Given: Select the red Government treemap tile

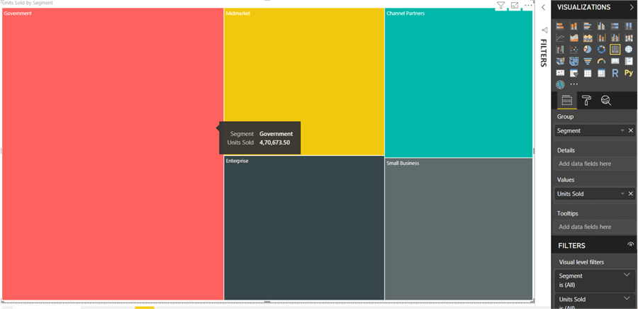Looking at the screenshot, I should coord(113,154).
